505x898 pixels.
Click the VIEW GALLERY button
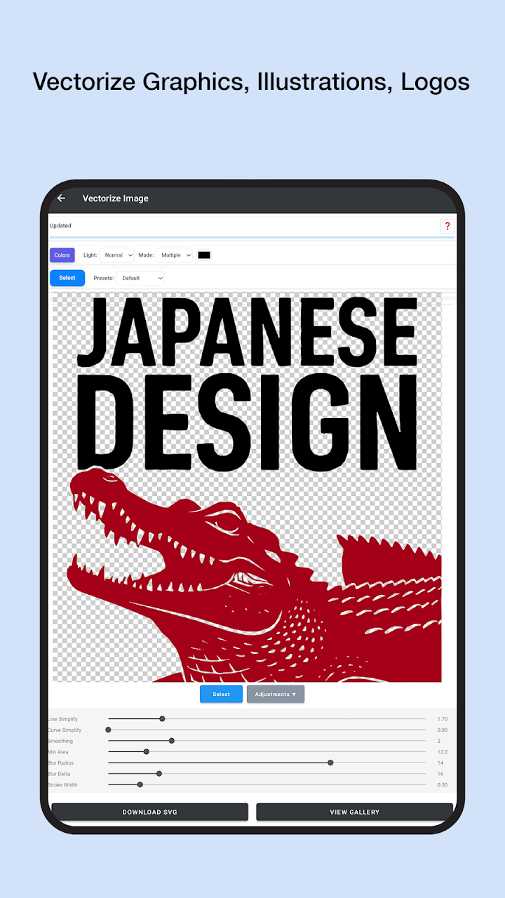click(x=354, y=812)
